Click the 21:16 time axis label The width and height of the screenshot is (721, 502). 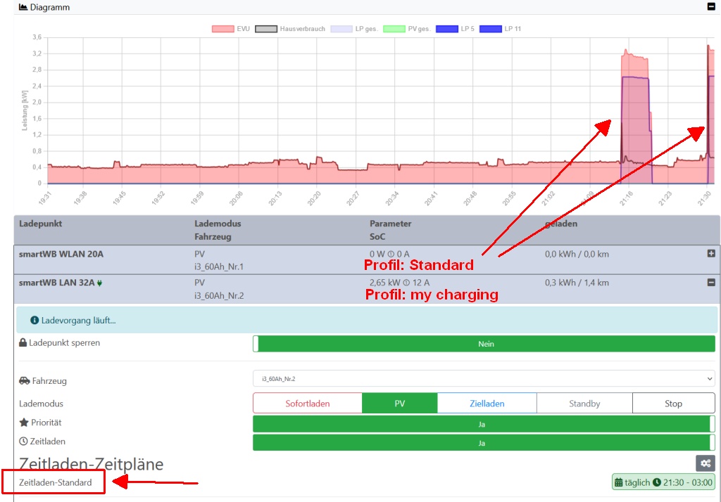[x=626, y=198]
